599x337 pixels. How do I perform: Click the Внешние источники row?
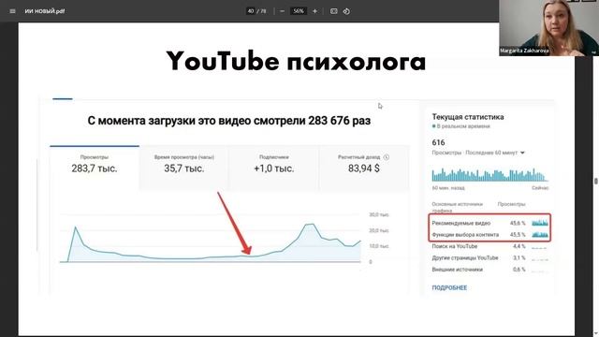click(489, 270)
